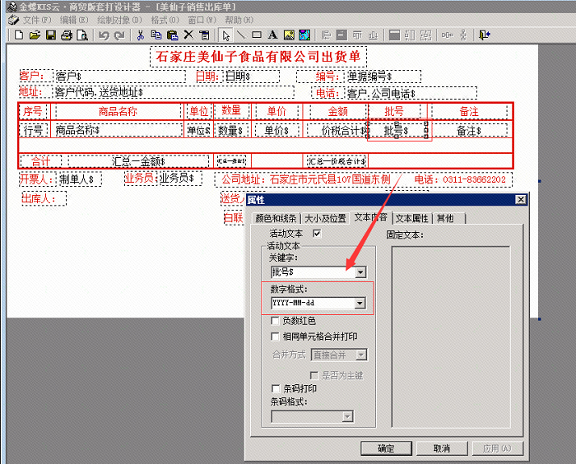This screenshot has height=464, width=576.
Task: Open the 文本属性 tab
Action: (412, 218)
